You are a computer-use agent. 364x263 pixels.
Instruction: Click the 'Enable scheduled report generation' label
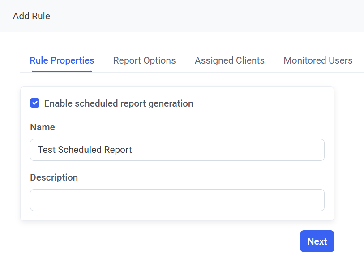pyautogui.click(x=119, y=103)
